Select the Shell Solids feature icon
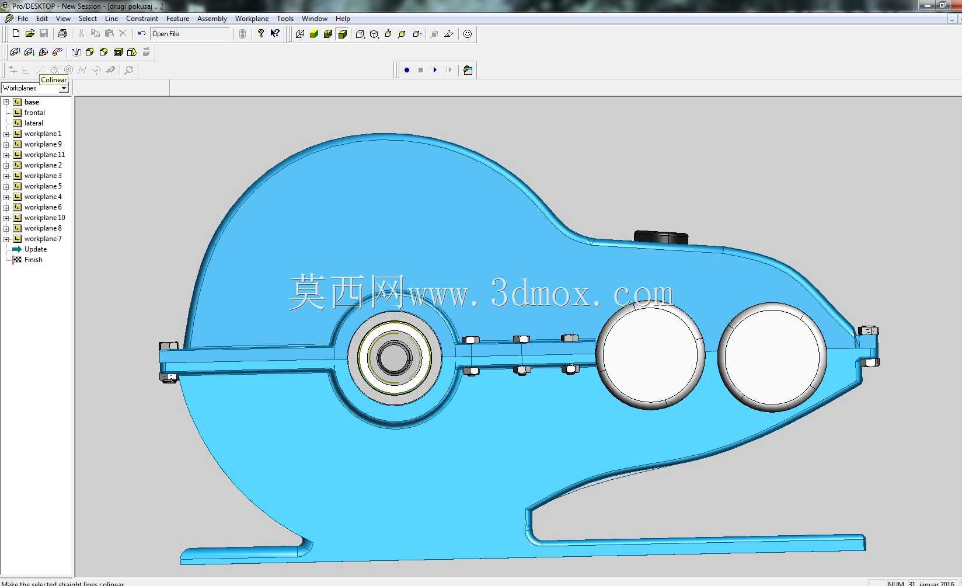Image resolution: width=962 pixels, height=586 pixels. (118, 52)
